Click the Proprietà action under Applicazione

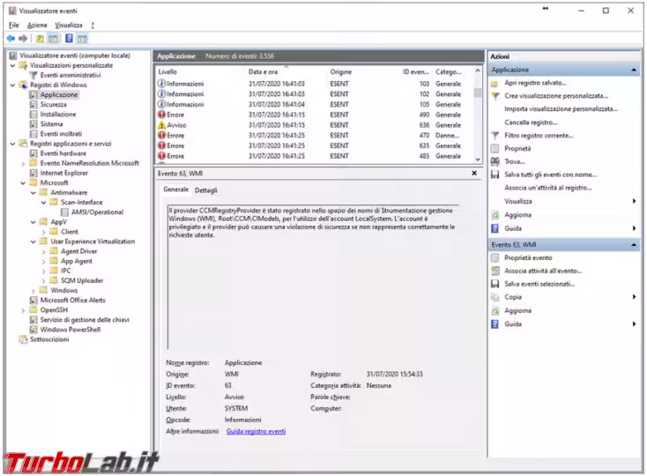pyautogui.click(x=517, y=148)
